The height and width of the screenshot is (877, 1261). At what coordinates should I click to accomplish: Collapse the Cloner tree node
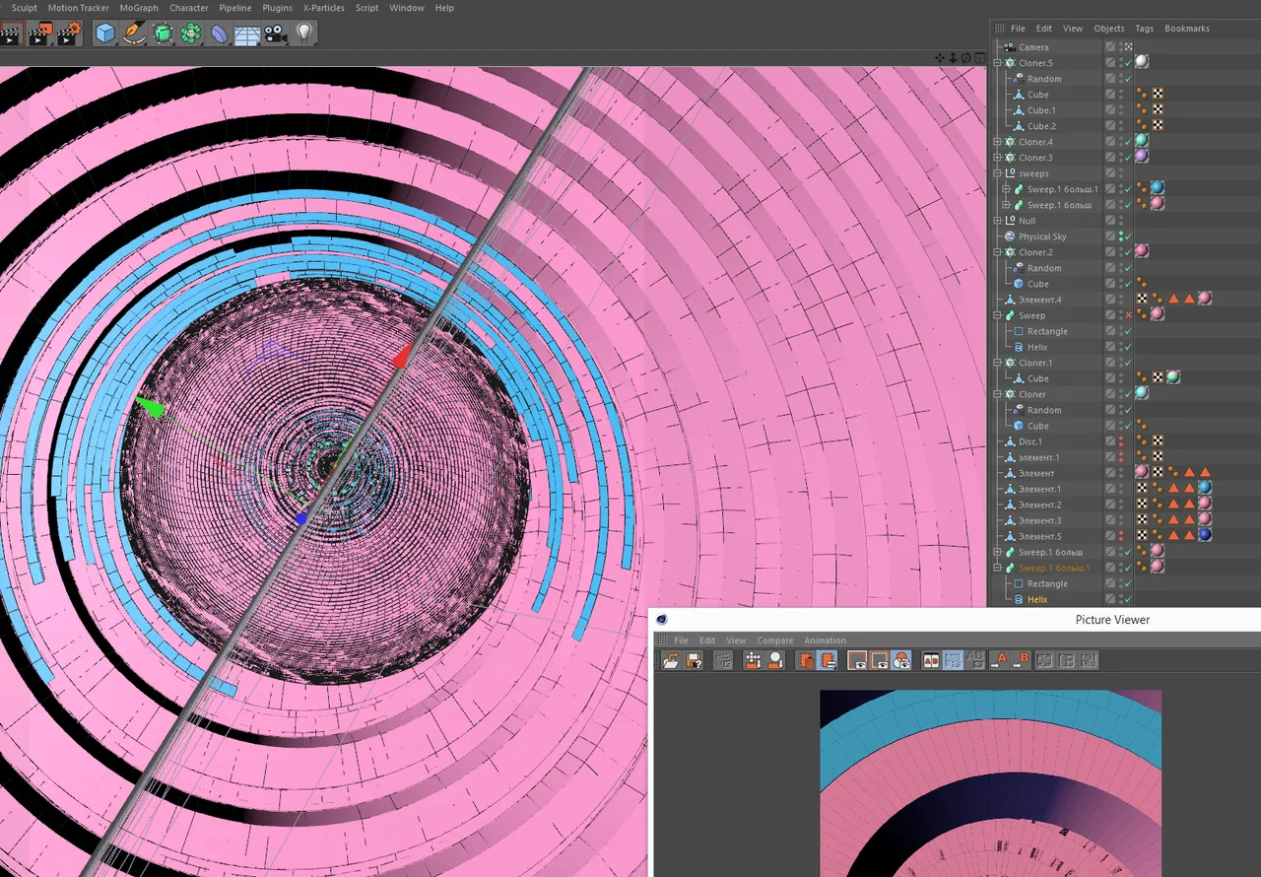pos(997,394)
